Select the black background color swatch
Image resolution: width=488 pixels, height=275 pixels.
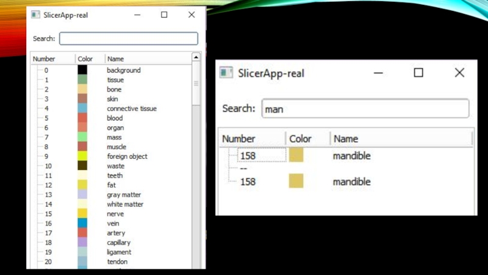[82, 70]
